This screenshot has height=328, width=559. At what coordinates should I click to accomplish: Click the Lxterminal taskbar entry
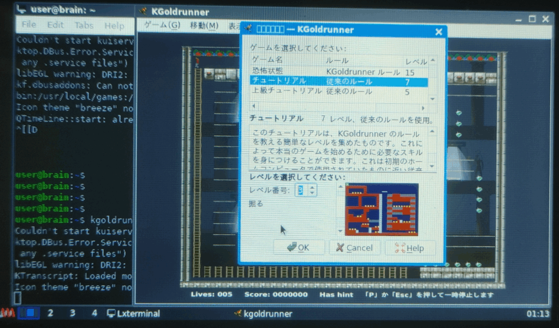click(x=134, y=313)
